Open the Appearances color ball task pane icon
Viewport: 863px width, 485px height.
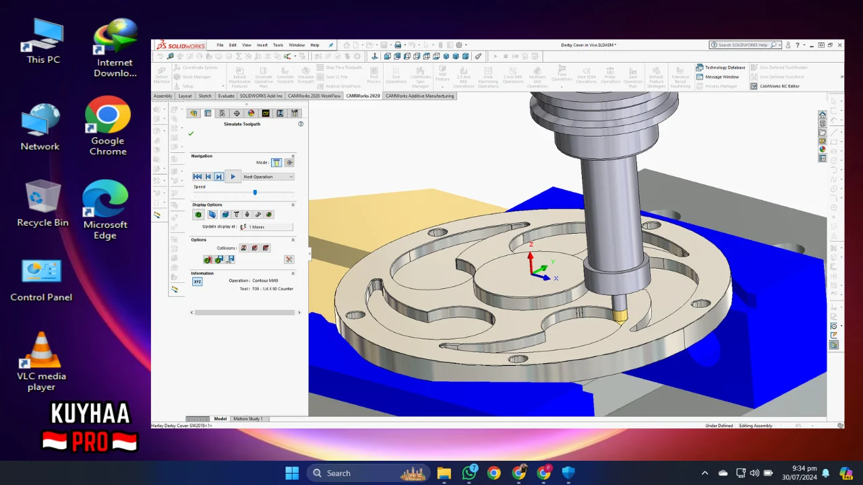click(x=823, y=150)
